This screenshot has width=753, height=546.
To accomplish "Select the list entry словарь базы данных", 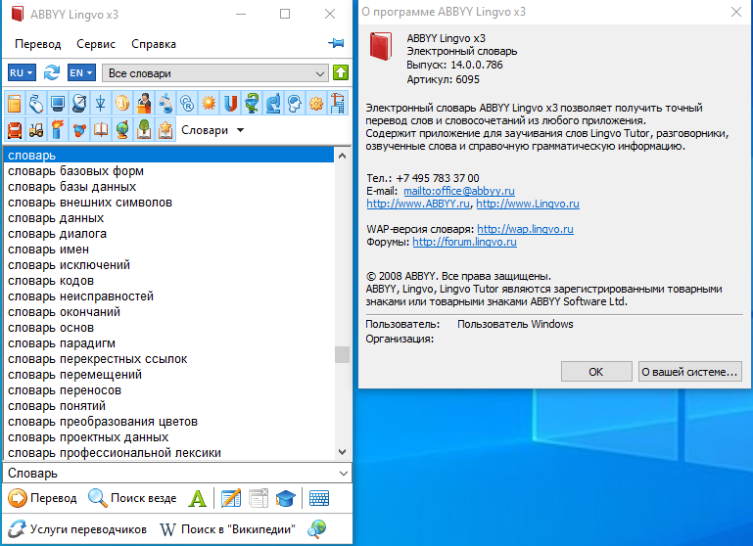I will 168,187.
